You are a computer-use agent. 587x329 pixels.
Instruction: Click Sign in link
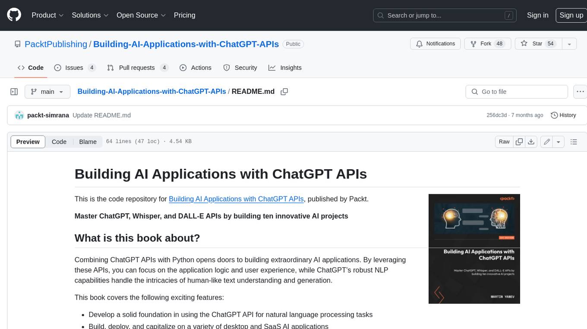click(537, 15)
